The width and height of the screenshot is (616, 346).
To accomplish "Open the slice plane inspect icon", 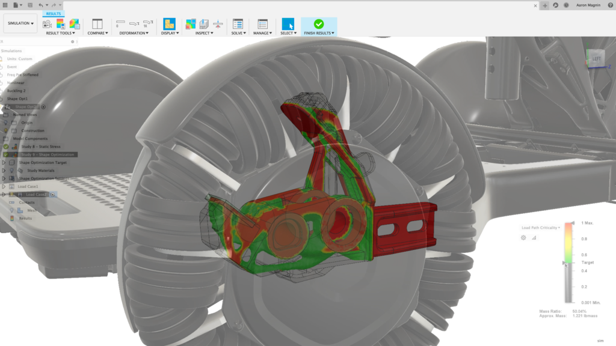I will pos(218,24).
